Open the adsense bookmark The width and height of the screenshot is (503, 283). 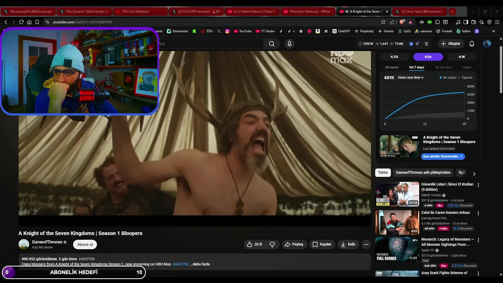click(423, 31)
